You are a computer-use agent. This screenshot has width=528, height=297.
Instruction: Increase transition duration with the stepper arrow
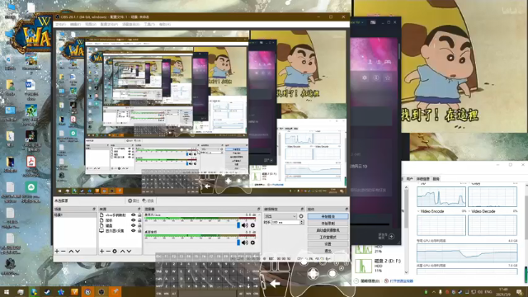(x=302, y=221)
